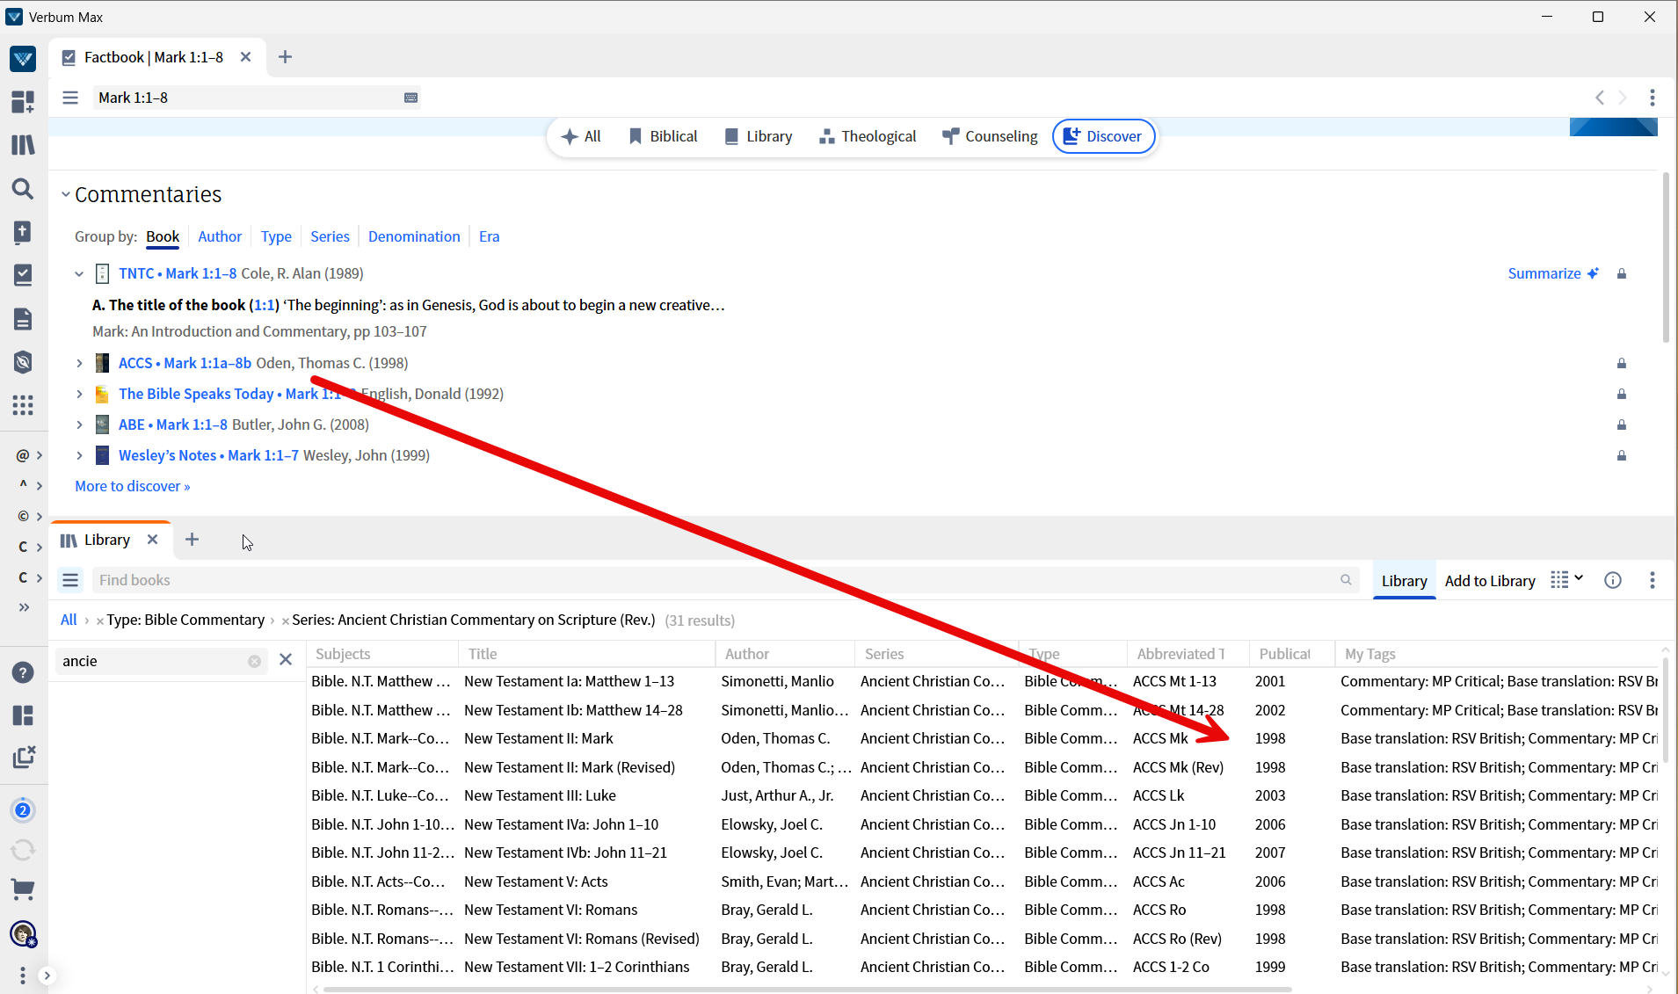Expand the ACCS Mark 1:1a–8b entry
The image size is (1678, 994).
(x=79, y=363)
